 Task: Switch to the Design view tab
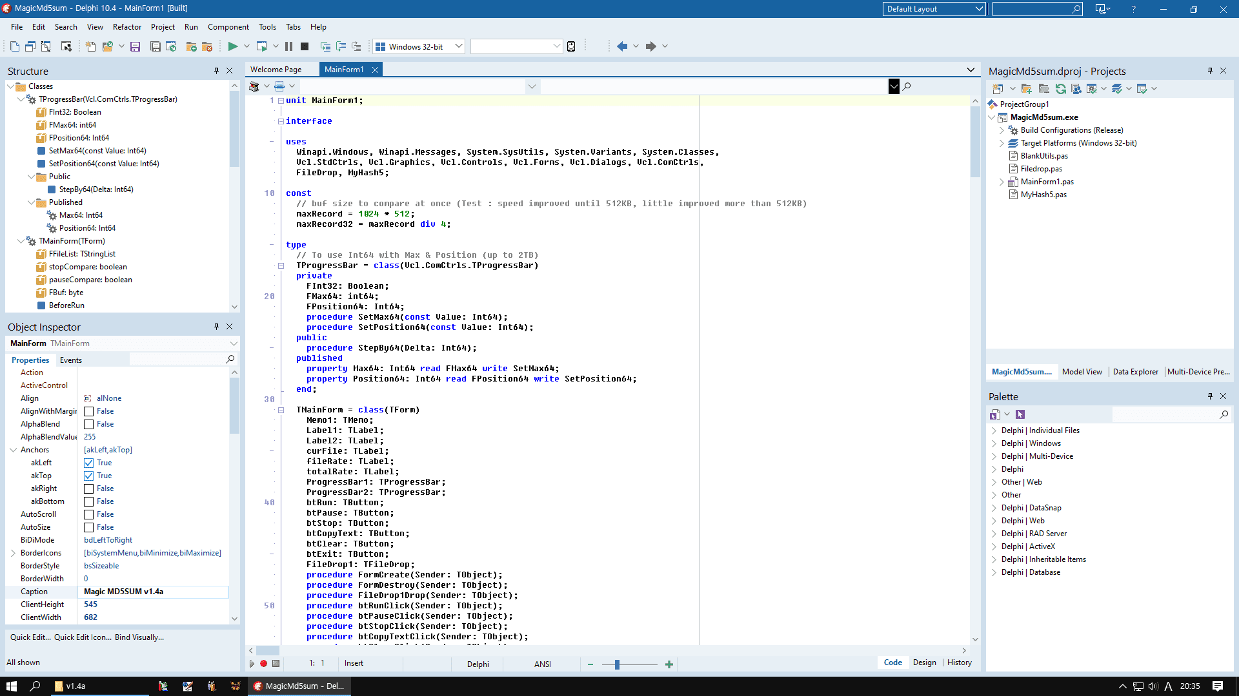(924, 662)
